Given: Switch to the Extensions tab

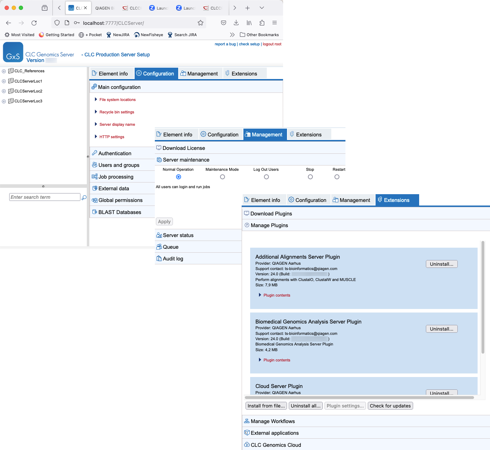Looking at the screenshot, I should 244,73.
